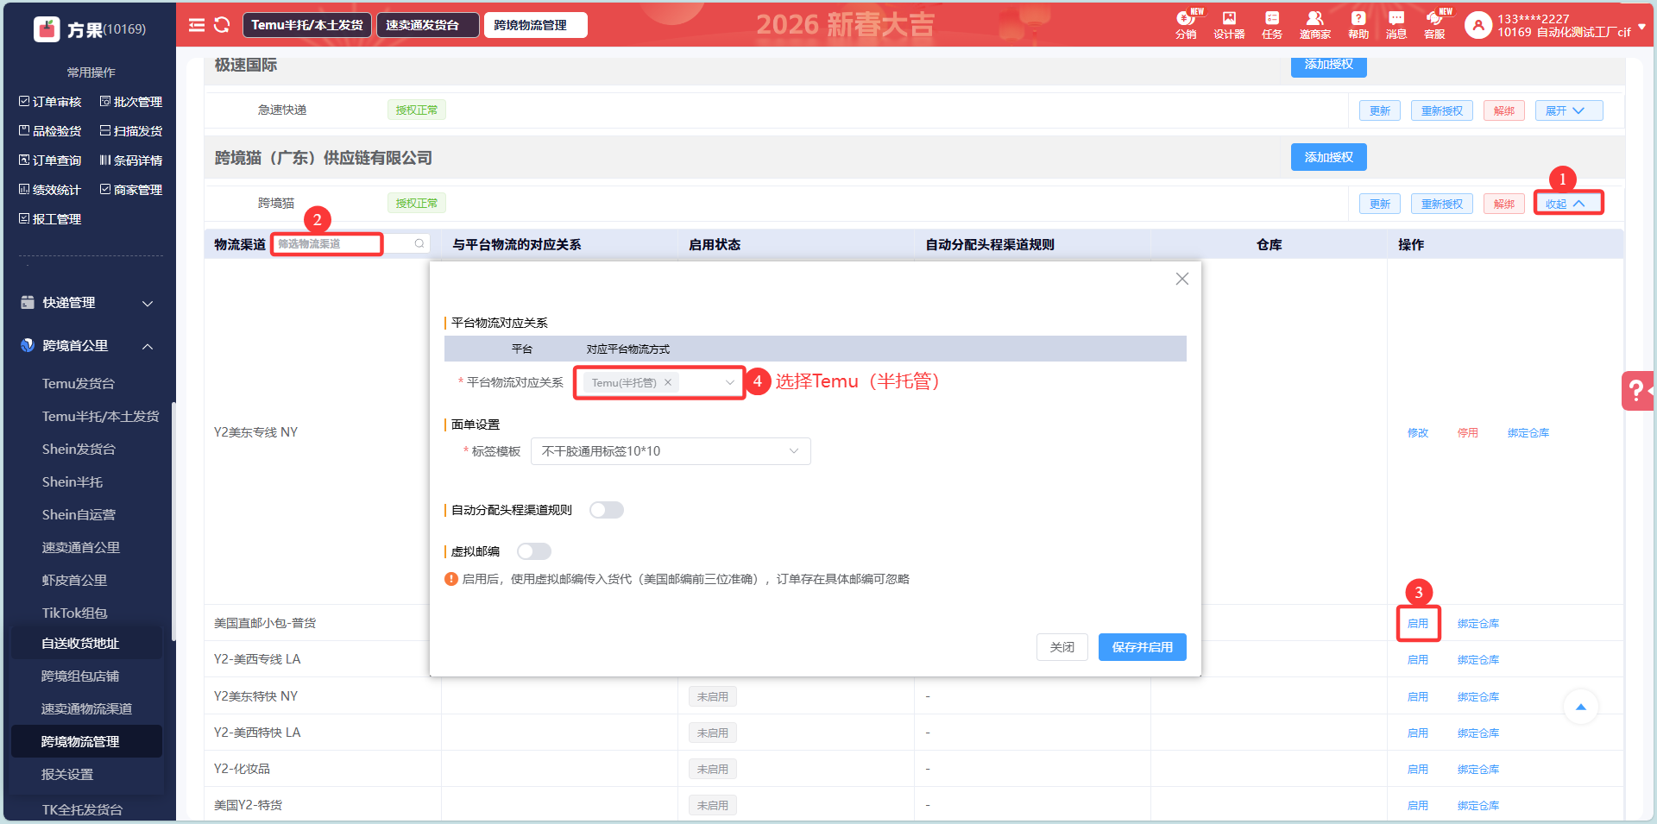Click the back-to-top arrow button
The image size is (1657, 824).
coord(1581,708)
